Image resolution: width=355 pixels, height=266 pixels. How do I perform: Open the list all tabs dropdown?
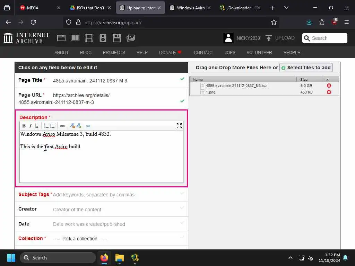[x=286, y=8]
